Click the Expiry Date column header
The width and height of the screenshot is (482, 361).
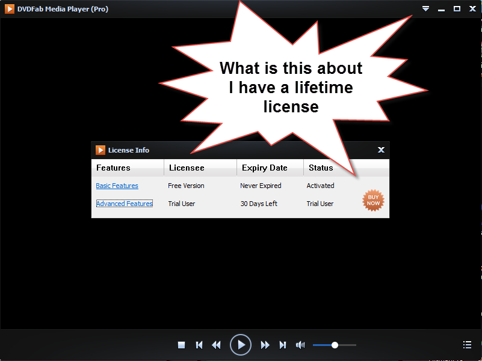click(270, 168)
